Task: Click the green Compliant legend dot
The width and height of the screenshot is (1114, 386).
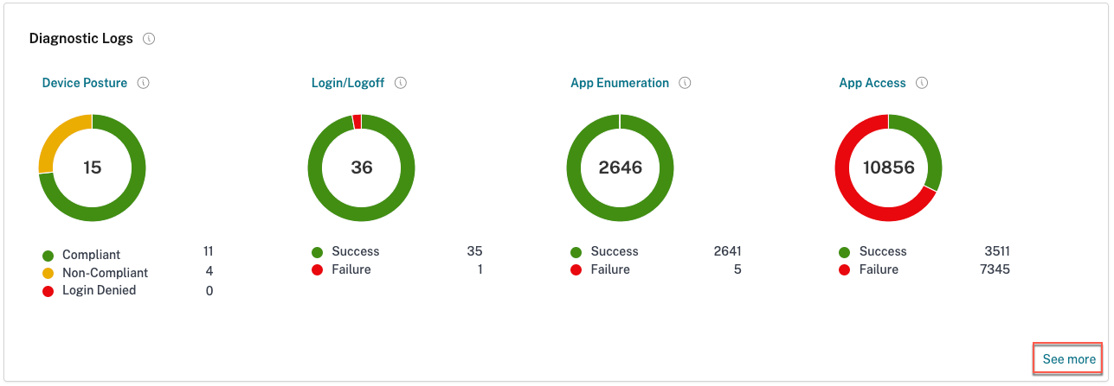Action: click(x=48, y=256)
